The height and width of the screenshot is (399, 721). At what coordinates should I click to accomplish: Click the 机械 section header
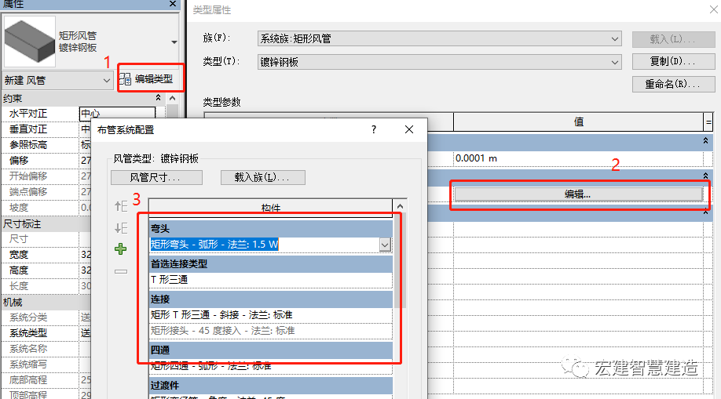pyautogui.click(x=46, y=303)
